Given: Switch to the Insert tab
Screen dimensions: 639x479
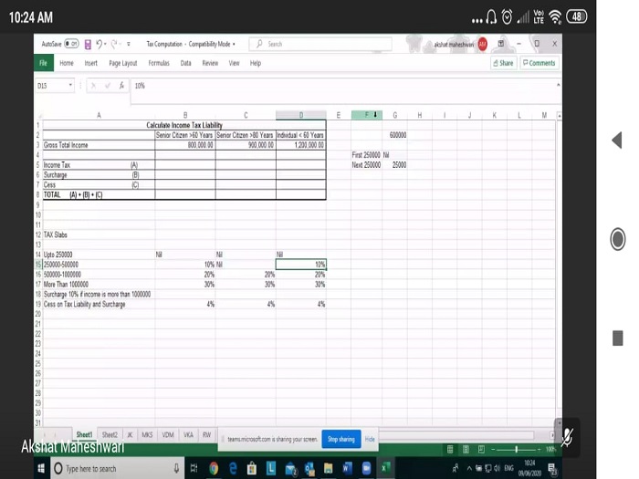Looking at the screenshot, I should 91,63.
